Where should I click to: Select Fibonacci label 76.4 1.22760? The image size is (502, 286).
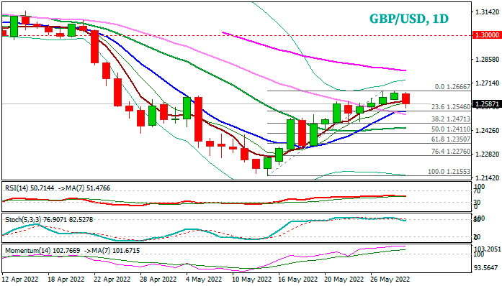451,152
